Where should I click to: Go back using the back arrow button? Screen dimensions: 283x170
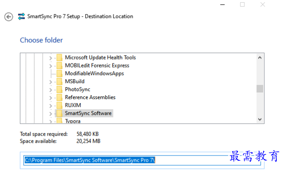click(x=9, y=17)
